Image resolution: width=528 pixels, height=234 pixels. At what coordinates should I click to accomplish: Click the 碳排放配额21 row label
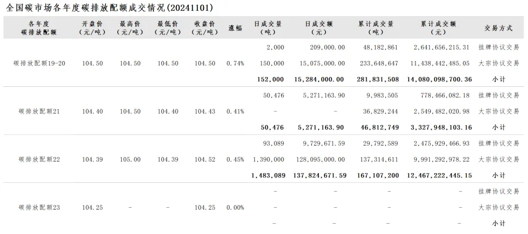pyautogui.click(x=39, y=112)
